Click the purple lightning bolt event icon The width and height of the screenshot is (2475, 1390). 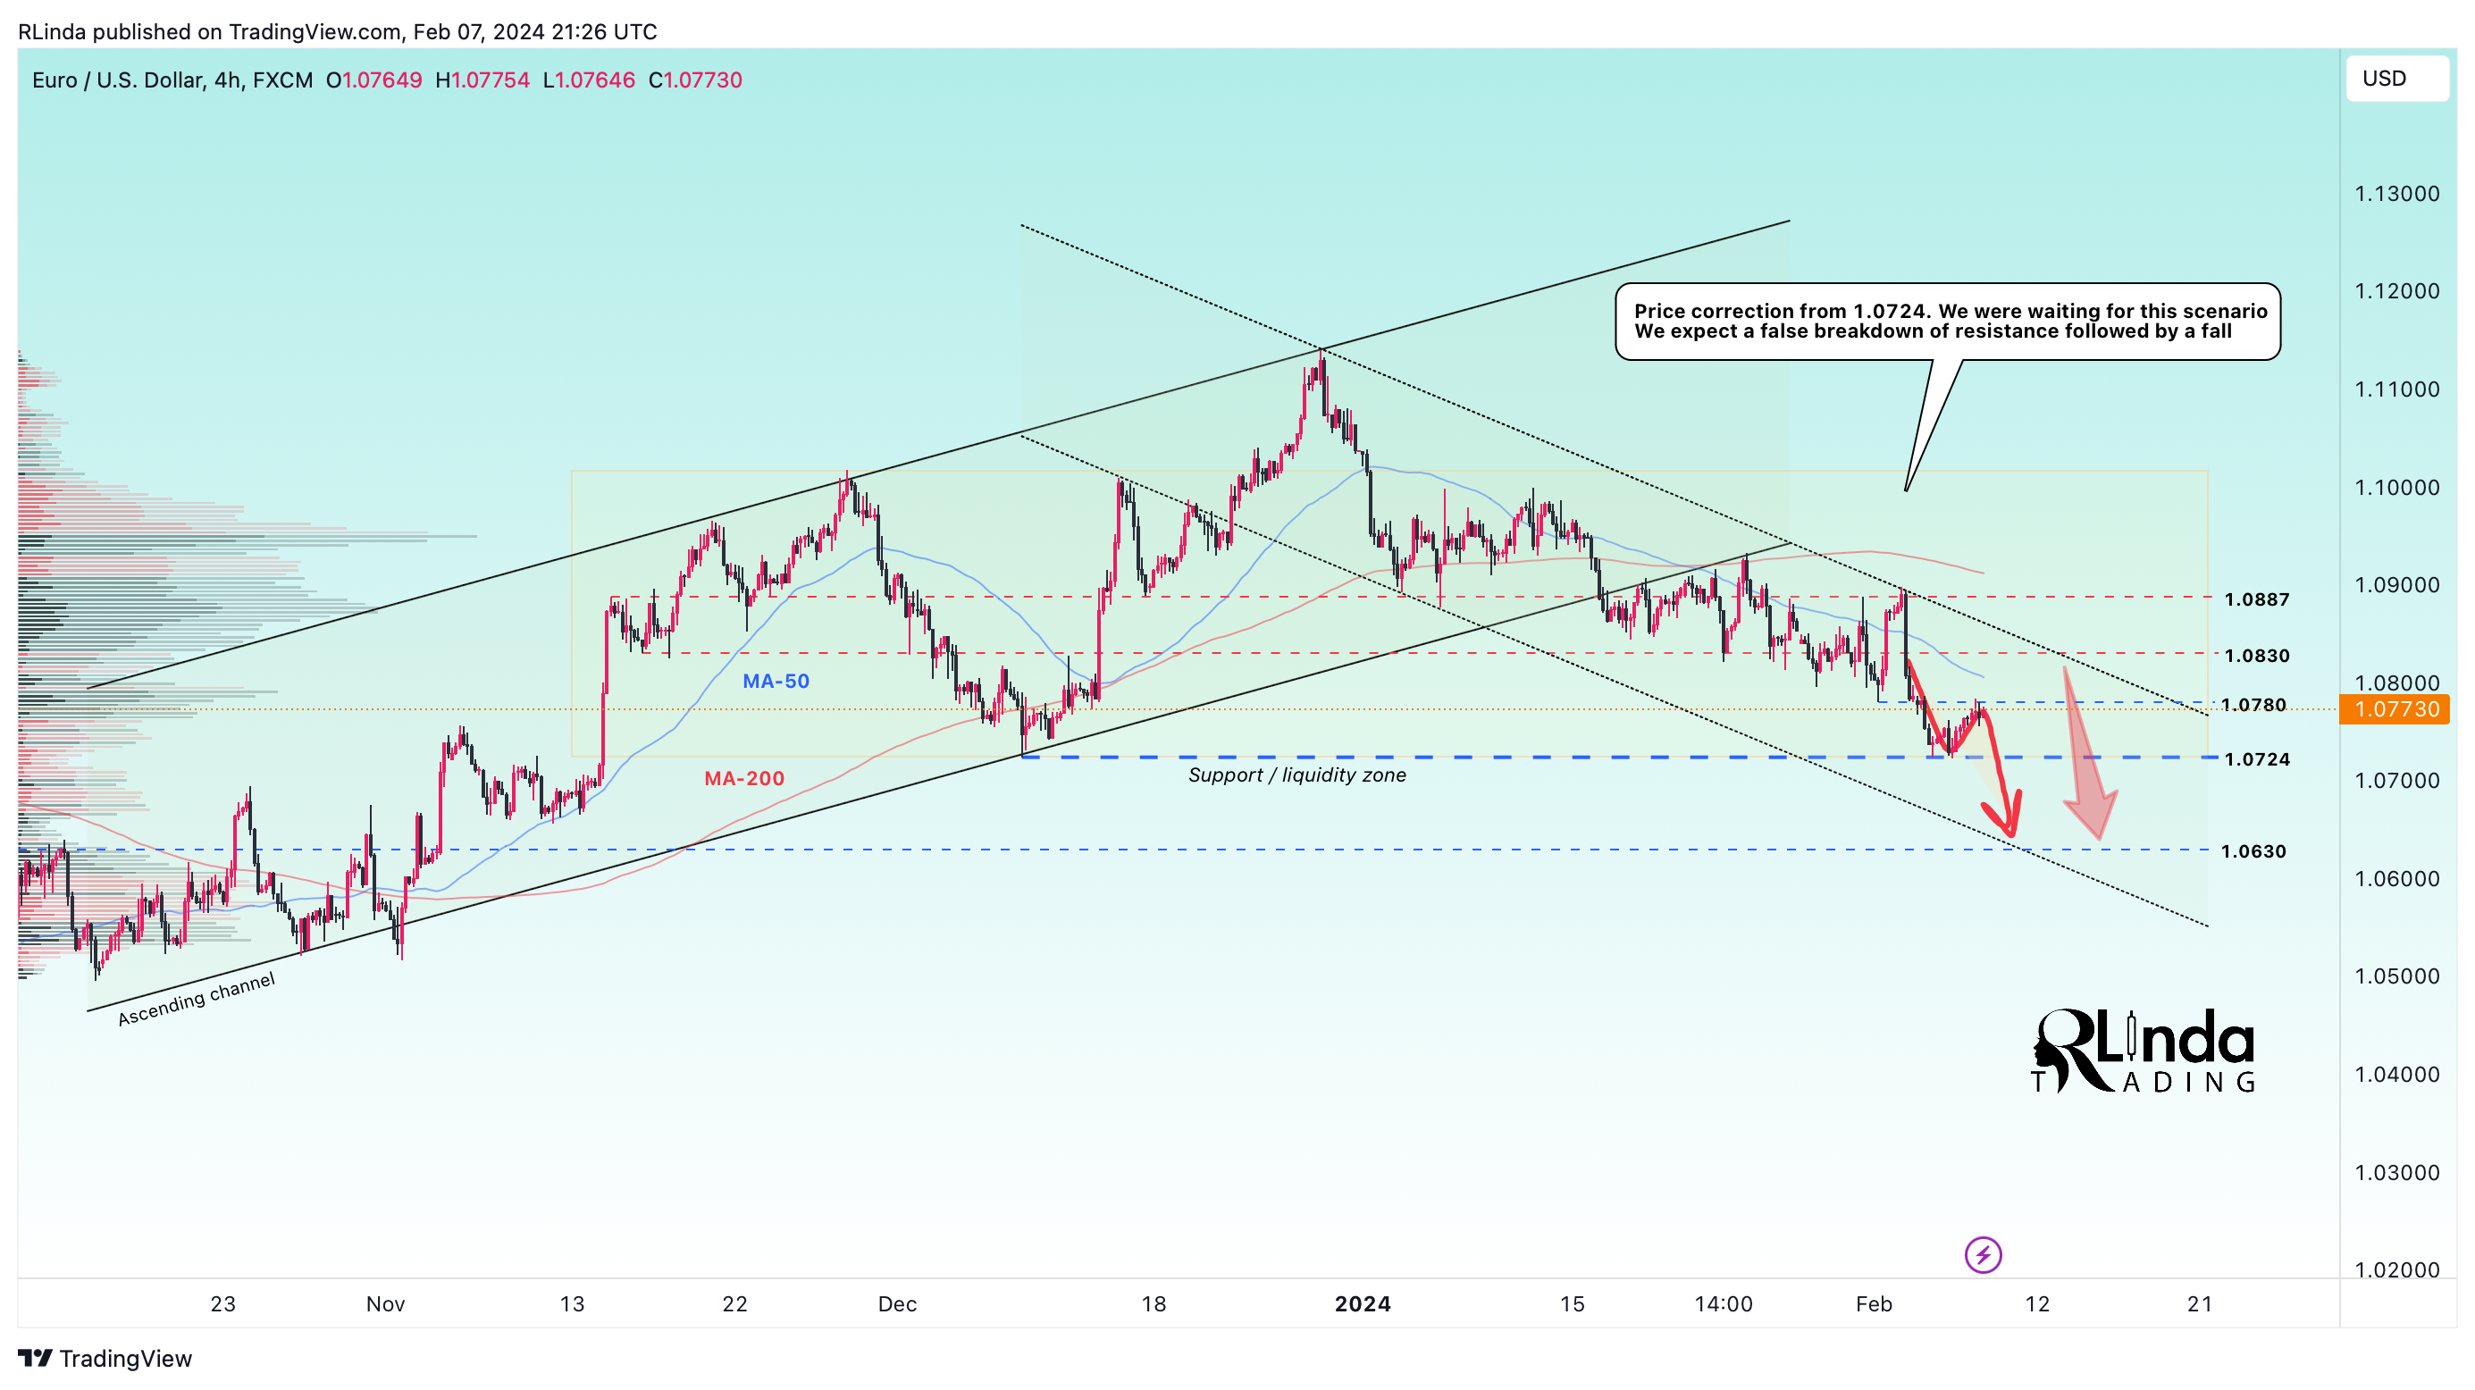pyautogui.click(x=1983, y=1254)
